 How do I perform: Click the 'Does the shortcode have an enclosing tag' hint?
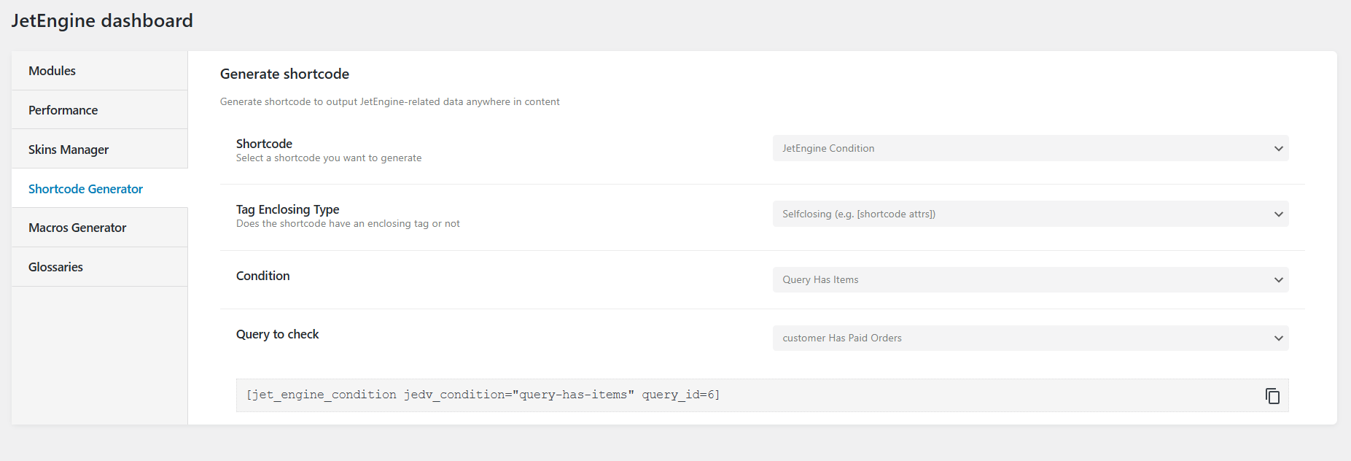point(348,223)
